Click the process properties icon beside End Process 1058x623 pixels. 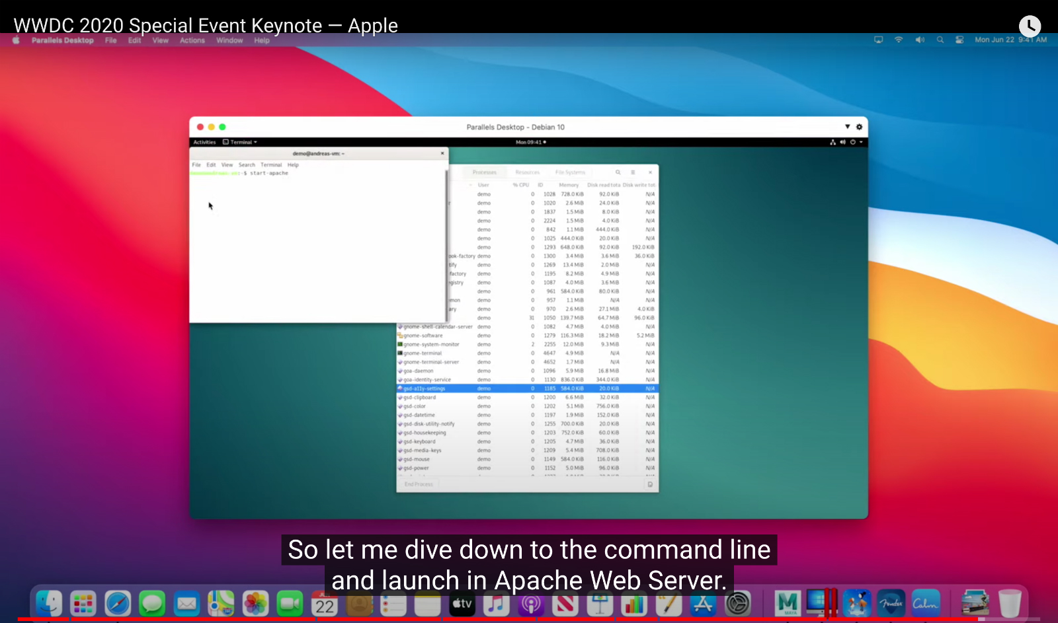(649, 484)
